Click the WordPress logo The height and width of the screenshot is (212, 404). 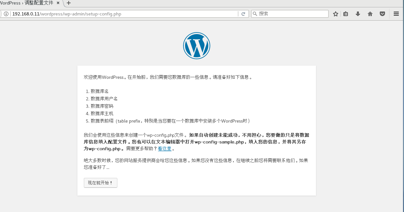(197, 46)
